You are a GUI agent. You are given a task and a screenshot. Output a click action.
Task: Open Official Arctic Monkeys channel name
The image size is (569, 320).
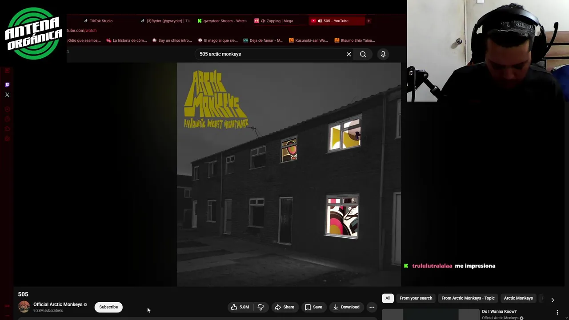(58, 304)
